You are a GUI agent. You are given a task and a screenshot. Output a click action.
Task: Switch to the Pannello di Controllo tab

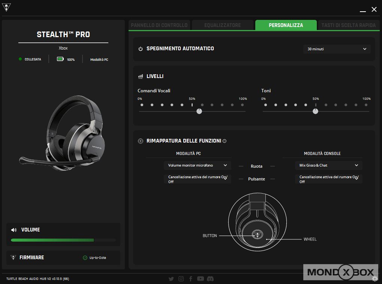159,25
